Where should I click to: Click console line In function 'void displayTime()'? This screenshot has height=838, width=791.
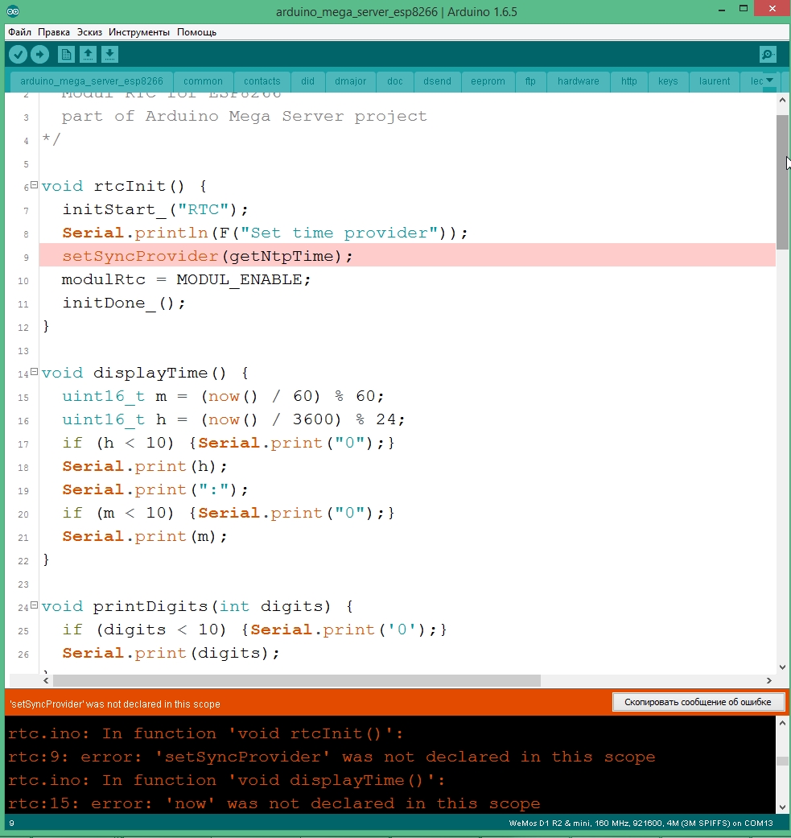[x=226, y=780]
